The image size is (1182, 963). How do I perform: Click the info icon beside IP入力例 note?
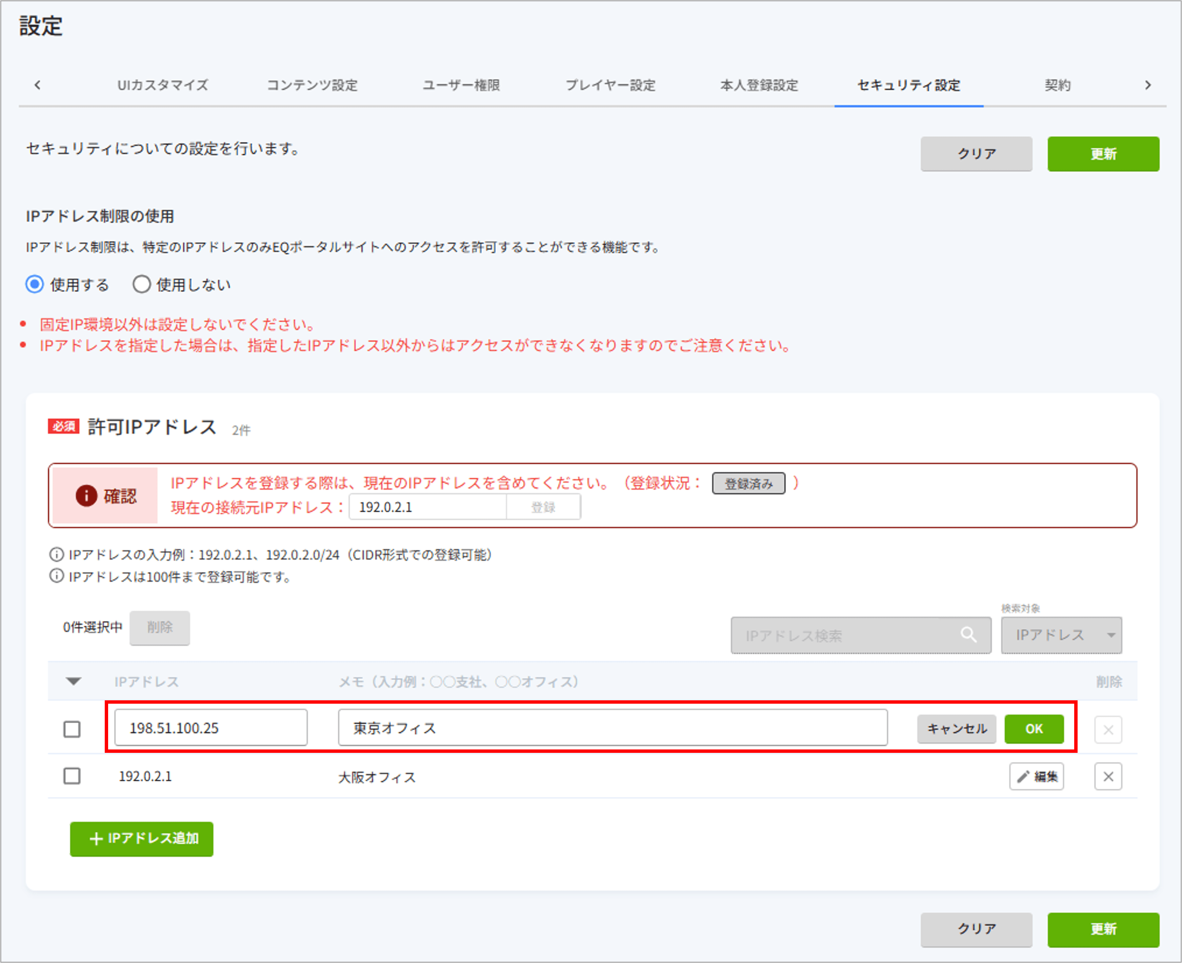pyautogui.click(x=57, y=554)
